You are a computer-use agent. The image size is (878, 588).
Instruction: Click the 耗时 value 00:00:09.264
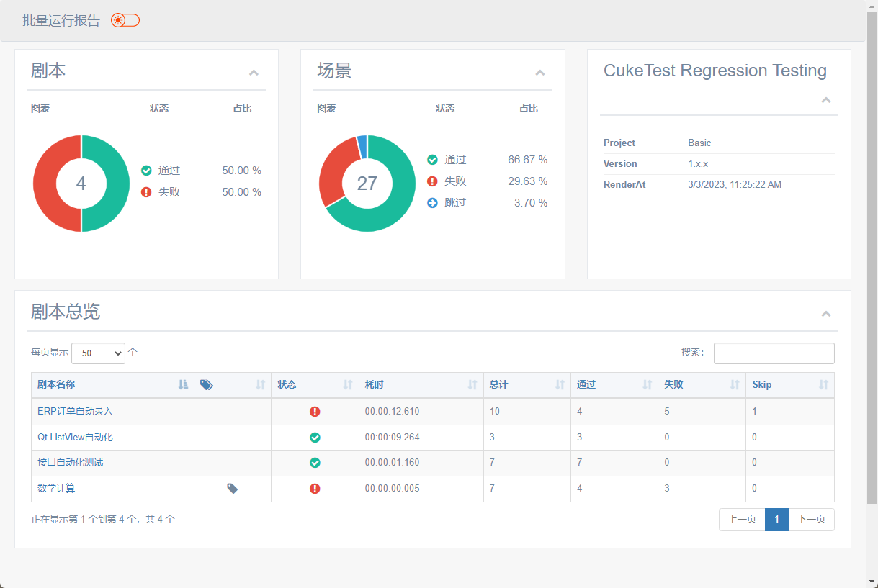point(392,437)
